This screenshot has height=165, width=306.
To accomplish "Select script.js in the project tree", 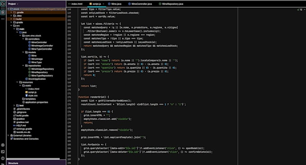I will [31, 92].
